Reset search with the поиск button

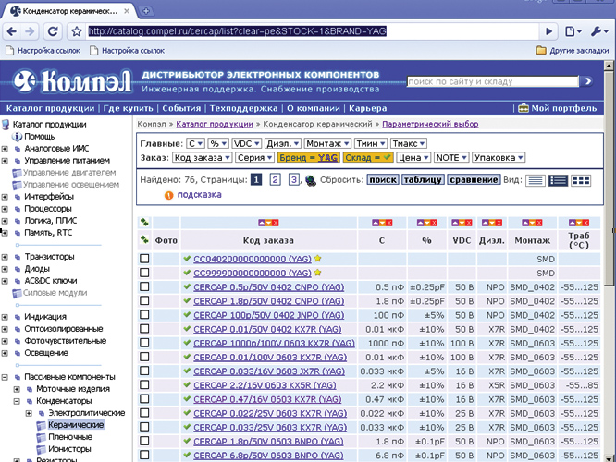[x=383, y=180]
